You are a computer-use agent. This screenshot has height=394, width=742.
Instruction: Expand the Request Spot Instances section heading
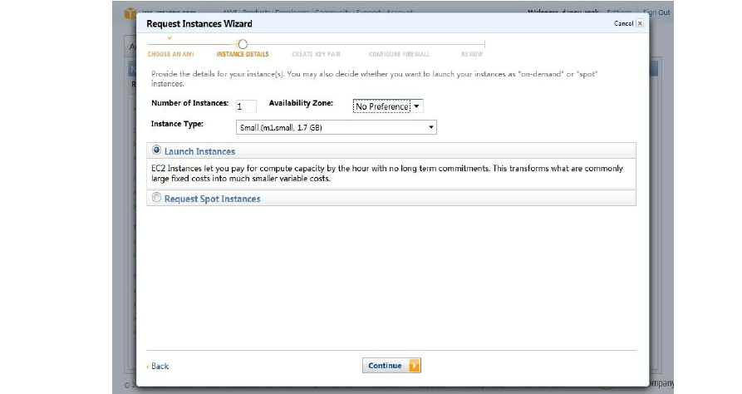coord(212,199)
